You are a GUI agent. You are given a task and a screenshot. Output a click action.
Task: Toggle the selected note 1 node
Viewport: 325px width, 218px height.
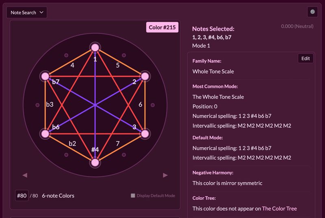point(95,47)
